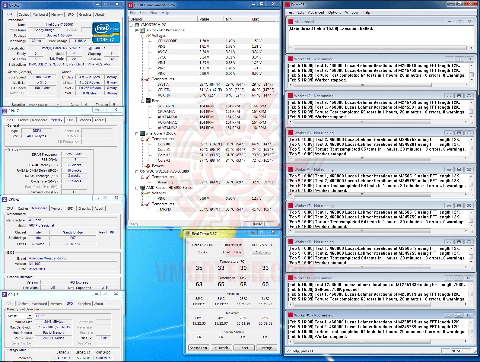Image resolution: width=480 pixels, height=362 pixels.
Task: Click the XS Bench button in Real Temp
Action: pyautogui.click(x=221, y=348)
